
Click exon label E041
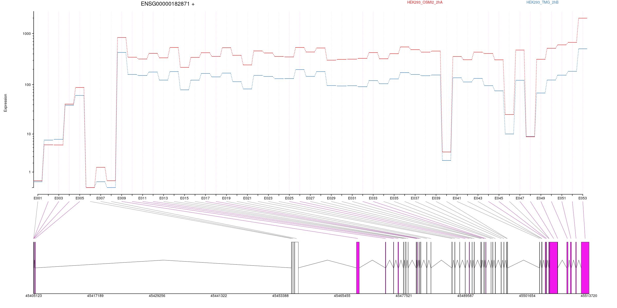457,198
